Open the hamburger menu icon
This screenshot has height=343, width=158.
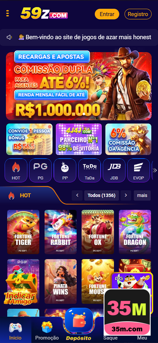[7, 14]
